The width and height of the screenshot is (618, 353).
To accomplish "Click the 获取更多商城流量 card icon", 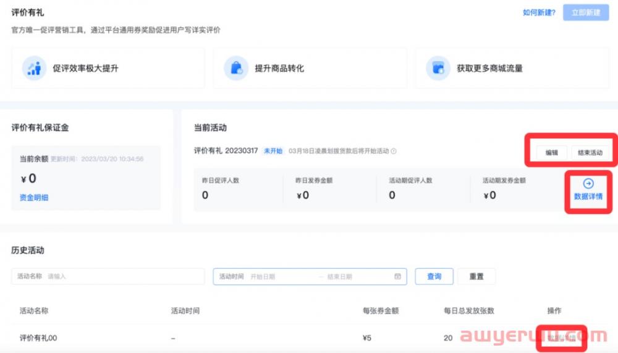I will click(x=438, y=68).
